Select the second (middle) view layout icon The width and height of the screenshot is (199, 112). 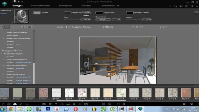click(x=138, y=27)
